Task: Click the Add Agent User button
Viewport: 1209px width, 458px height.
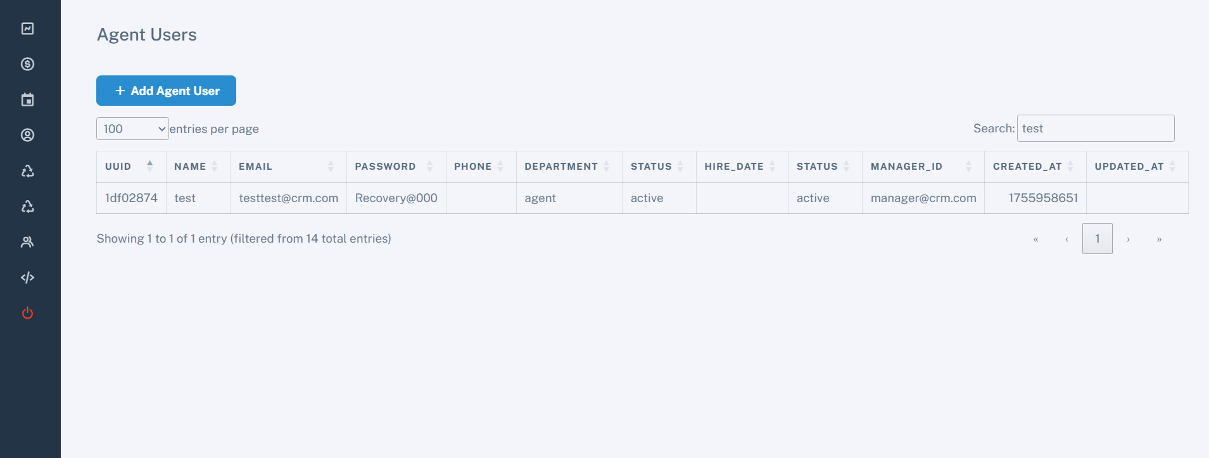Action: coord(166,91)
